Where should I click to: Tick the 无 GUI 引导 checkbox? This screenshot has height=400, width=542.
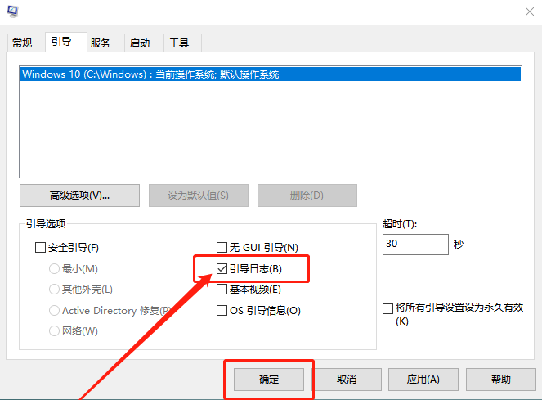click(222, 247)
